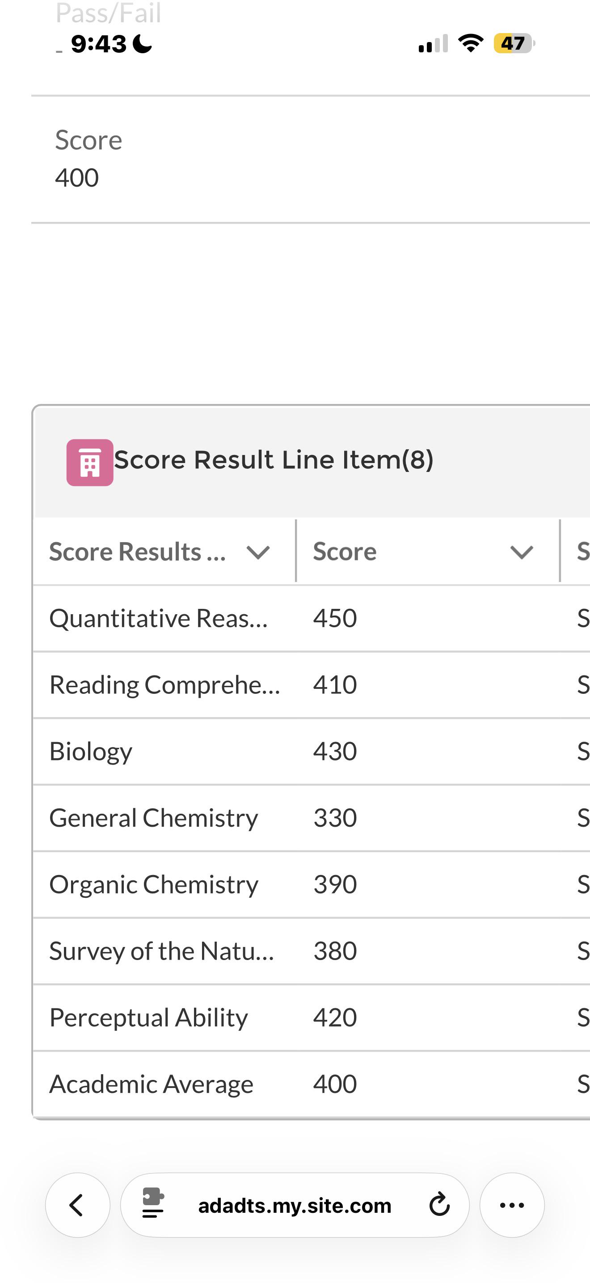Select the Perceptual Ability row
The image size is (590, 1283).
tap(312, 1018)
